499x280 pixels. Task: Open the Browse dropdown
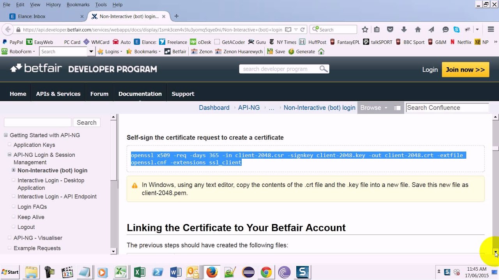[373, 108]
